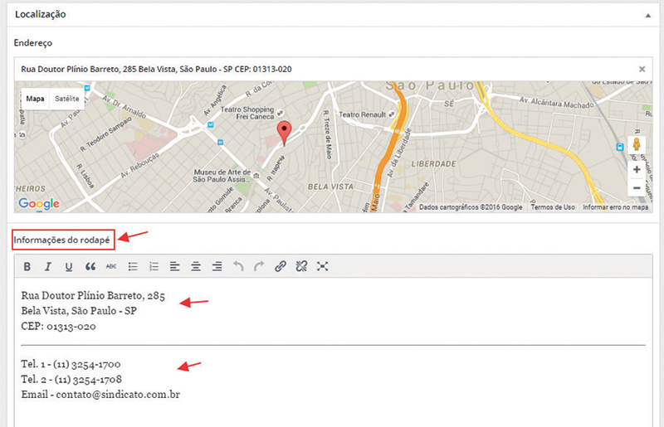Align text to the left
Image resolution: width=664 pixels, height=427 pixels.
[x=175, y=267]
